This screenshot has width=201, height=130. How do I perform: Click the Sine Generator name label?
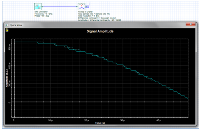point(41,12)
